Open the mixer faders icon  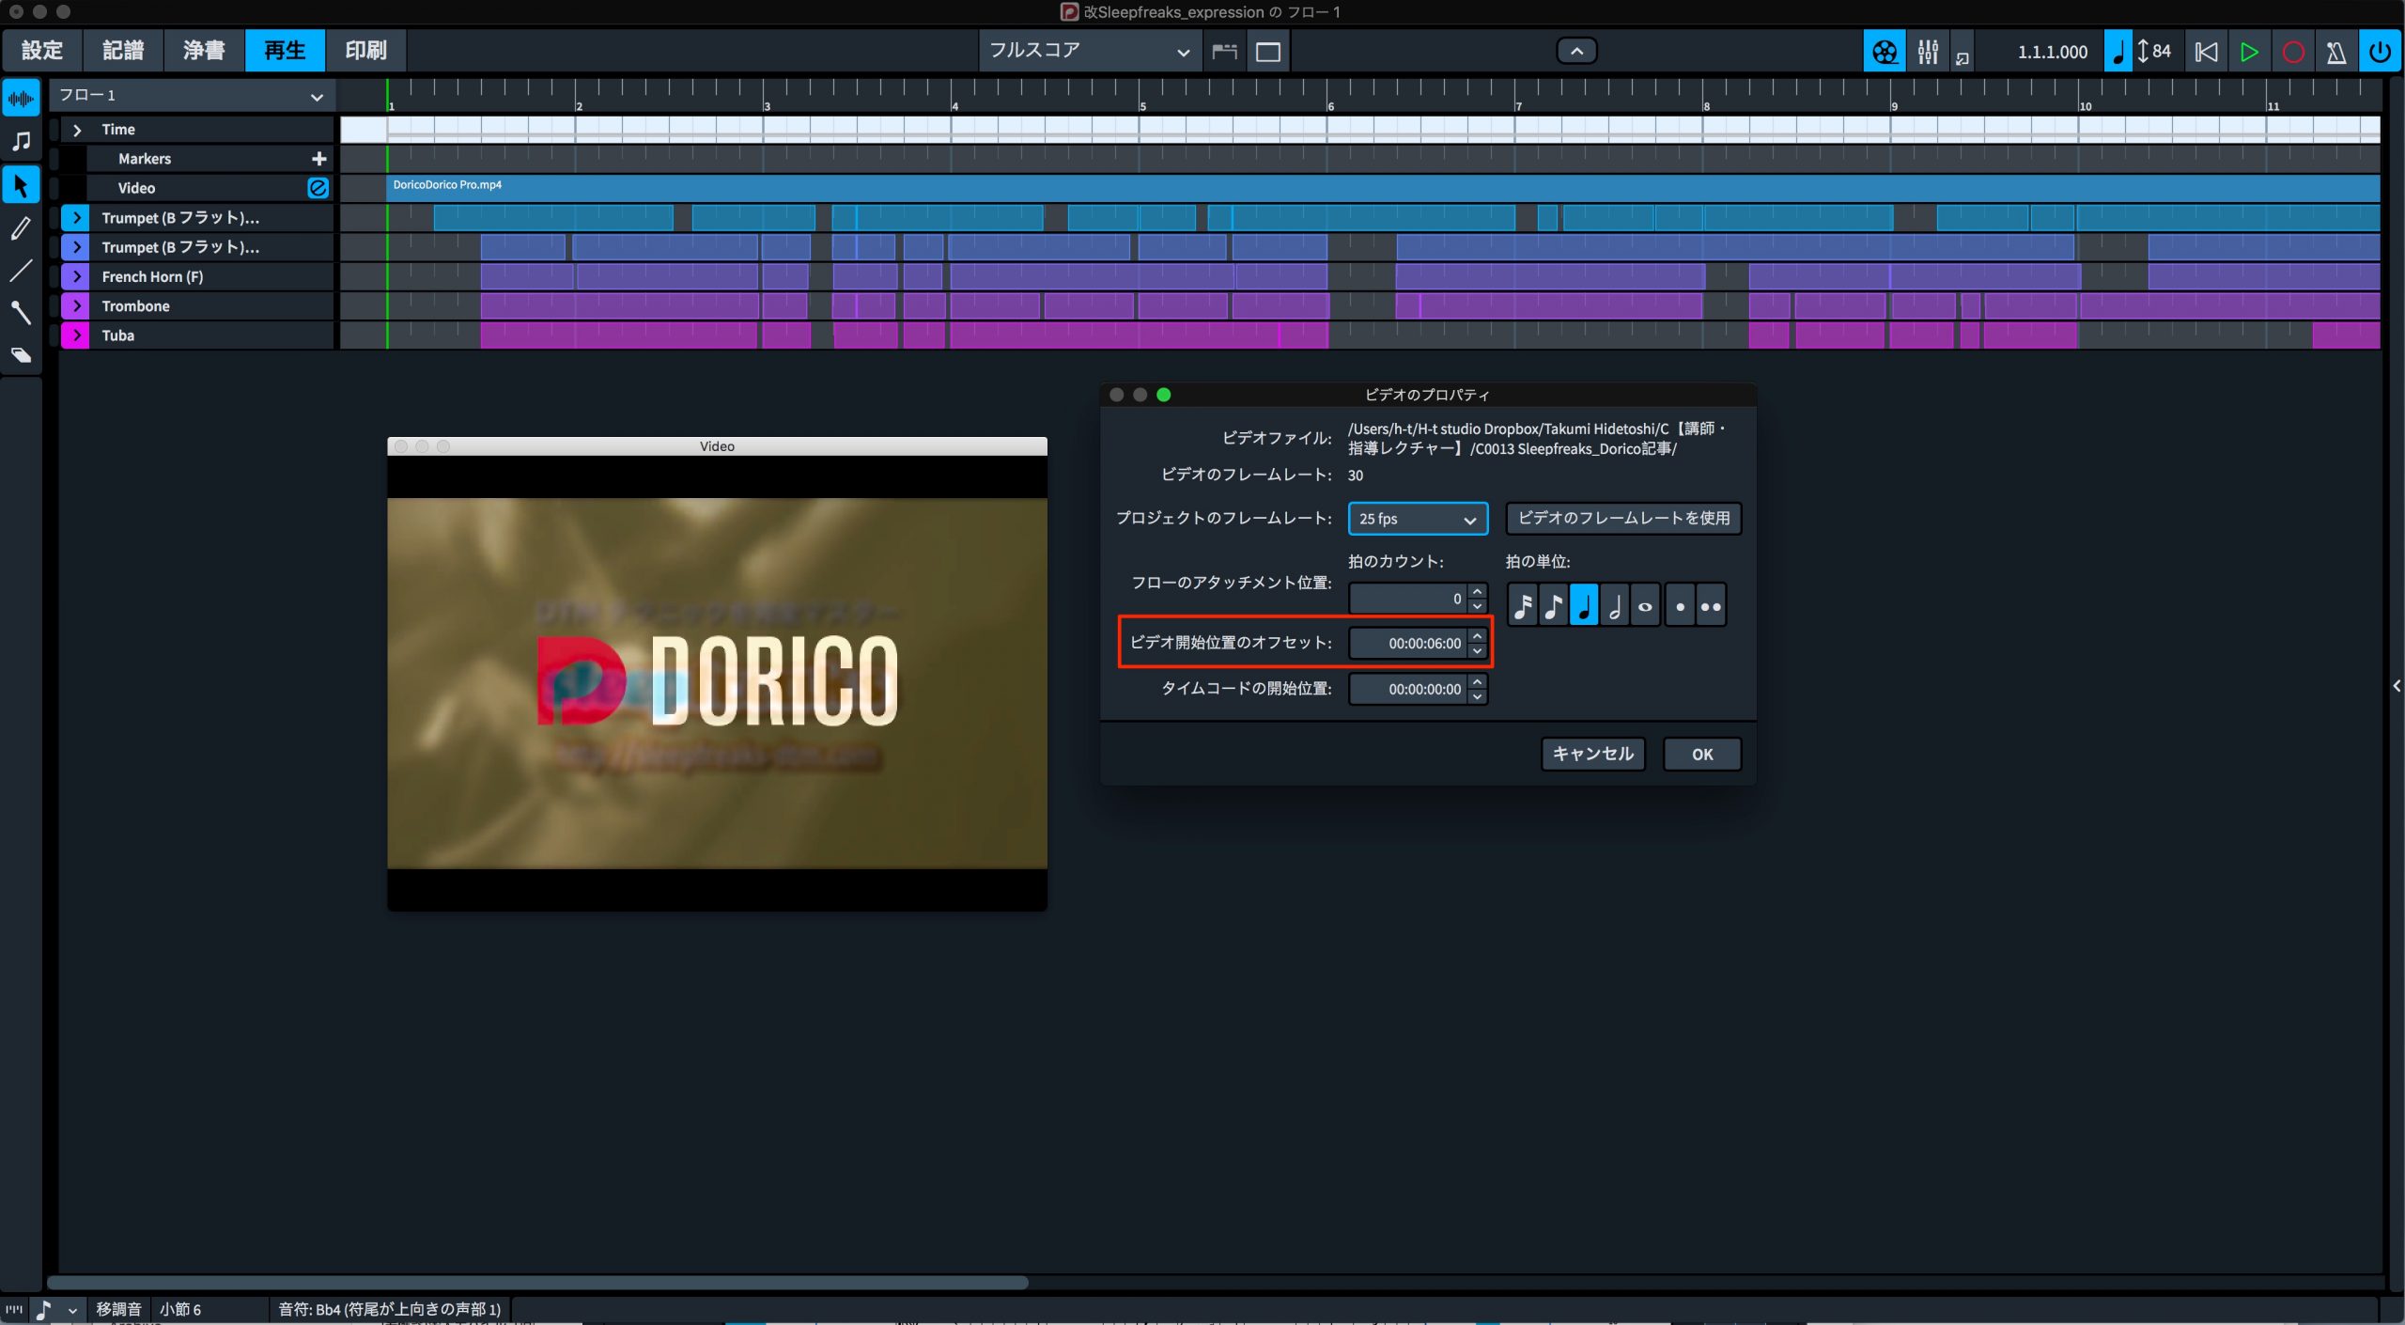tap(1928, 52)
